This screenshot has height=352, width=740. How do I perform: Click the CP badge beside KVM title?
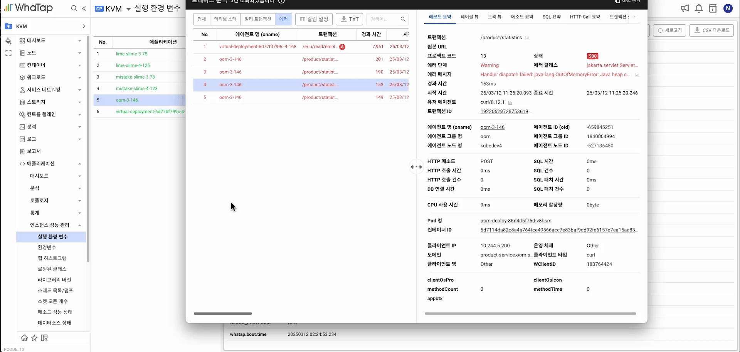[99, 9]
